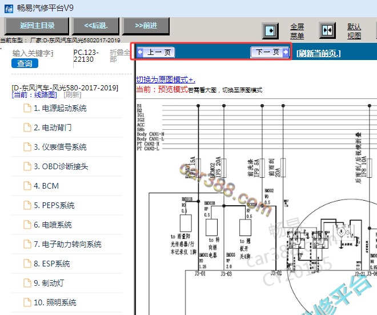Click 刷新当前页 link
The image size is (377, 315).
point(319,53)
